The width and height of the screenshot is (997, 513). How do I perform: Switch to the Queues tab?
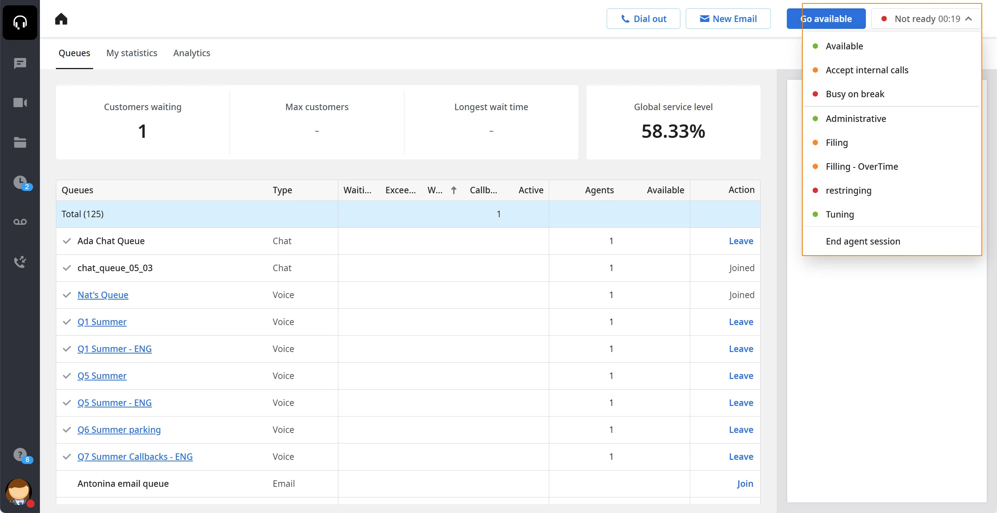[74, 53]
